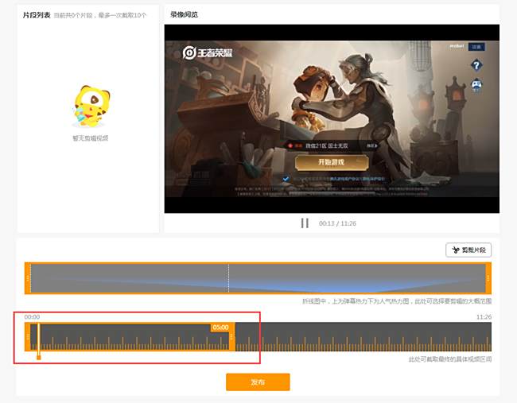
Task: Click the dashed playhead line in heatmap
Action: (228, 278)
